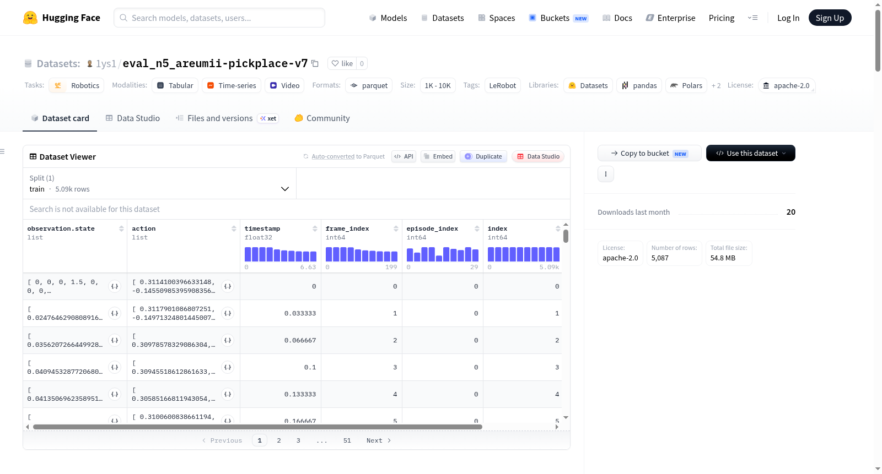The image size is (882, 474).
Task: Open Docs in top navigation
Action: [617, 18]
